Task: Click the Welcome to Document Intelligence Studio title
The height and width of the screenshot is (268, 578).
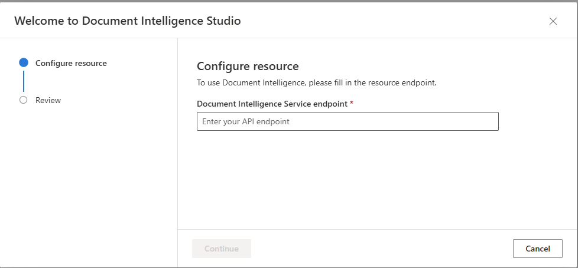Action: pyautogui.click(x=128, y=21)
